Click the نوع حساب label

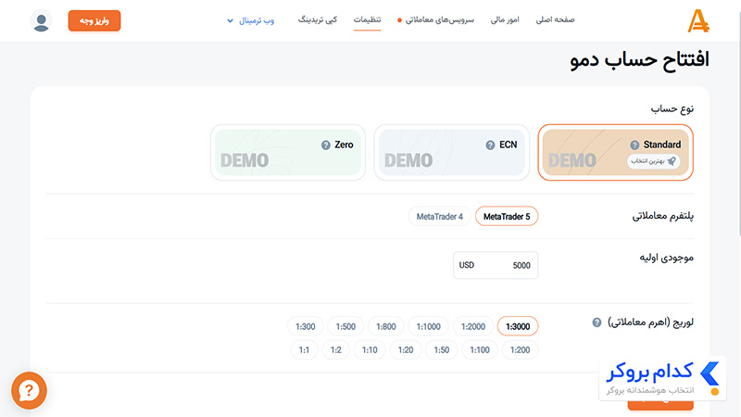pyautogui.click(x=672, y=108)
